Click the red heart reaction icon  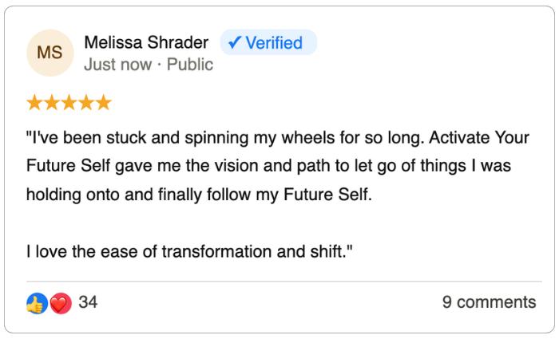(x=61, y=303)
